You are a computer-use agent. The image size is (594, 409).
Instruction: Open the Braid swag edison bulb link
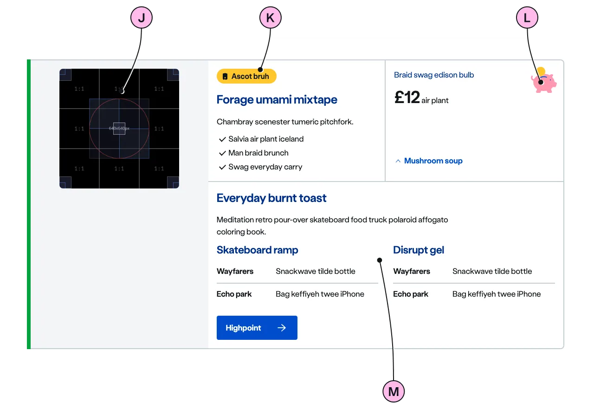point(434,75)
